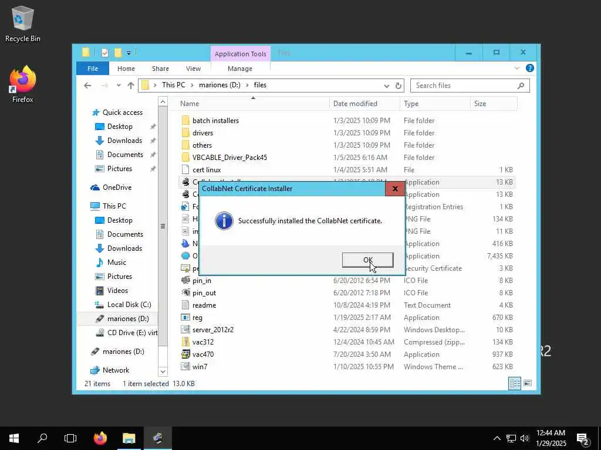The height and width of the screenshot is (450, 601).
Task: Open taskbar Search magnifier
Action: (x=42, y=438)
